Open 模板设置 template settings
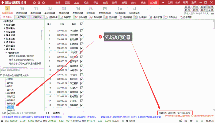Screen dimensions: 215x123 click(111, 17)
